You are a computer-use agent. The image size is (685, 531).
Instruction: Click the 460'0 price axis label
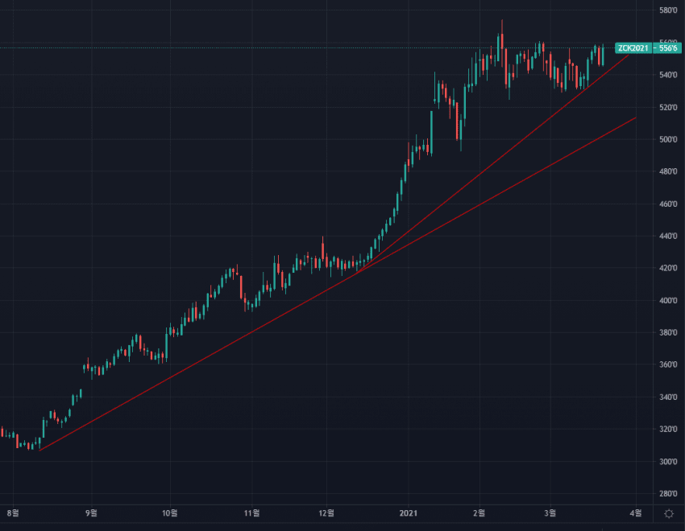668,204
